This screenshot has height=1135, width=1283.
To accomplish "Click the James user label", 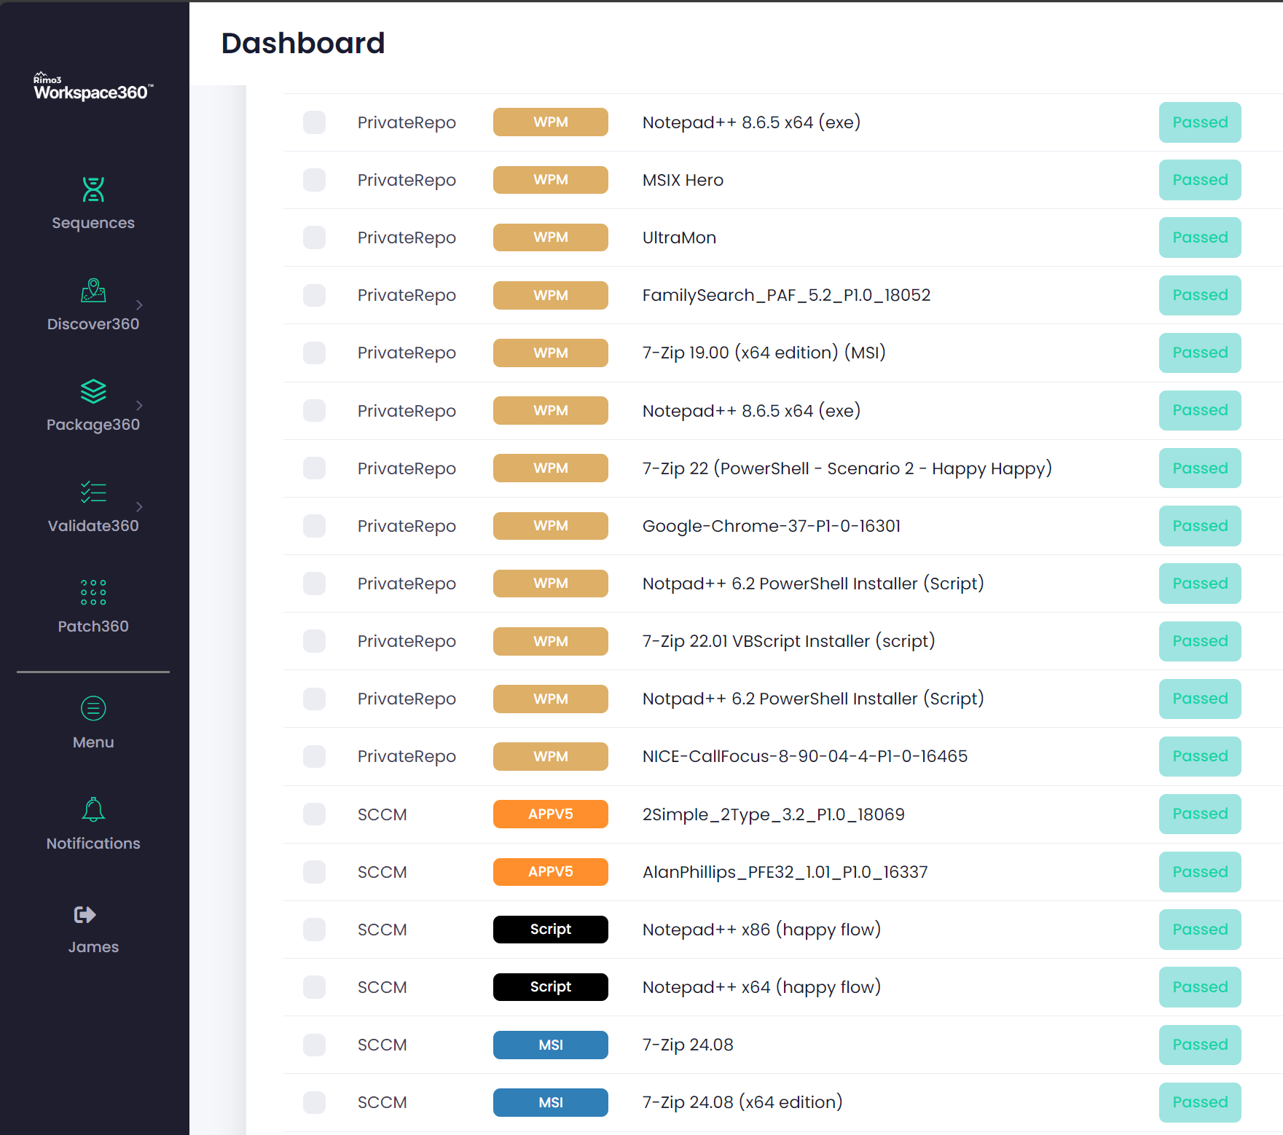I will 93,947.
